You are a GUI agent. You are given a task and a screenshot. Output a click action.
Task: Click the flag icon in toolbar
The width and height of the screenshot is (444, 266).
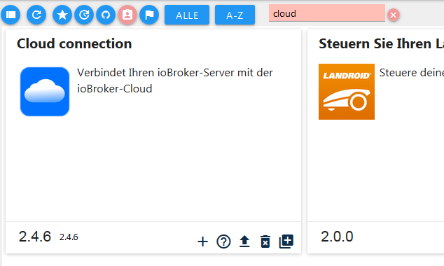(149, 15)
